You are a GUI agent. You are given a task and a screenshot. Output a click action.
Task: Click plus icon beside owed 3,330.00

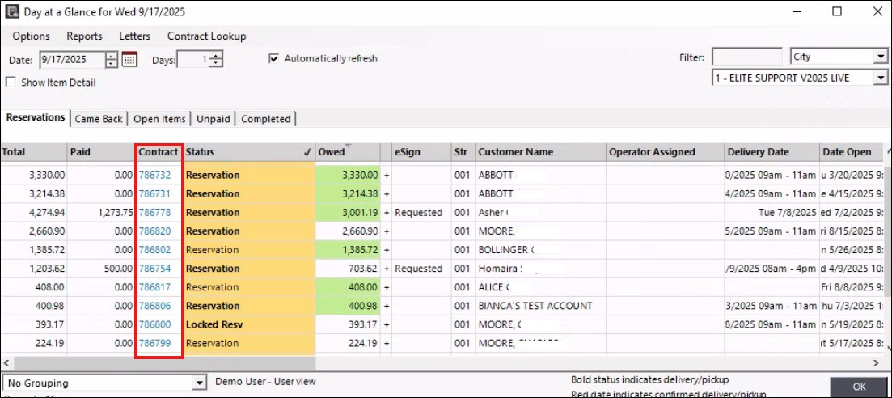click(x=387, y=175)
